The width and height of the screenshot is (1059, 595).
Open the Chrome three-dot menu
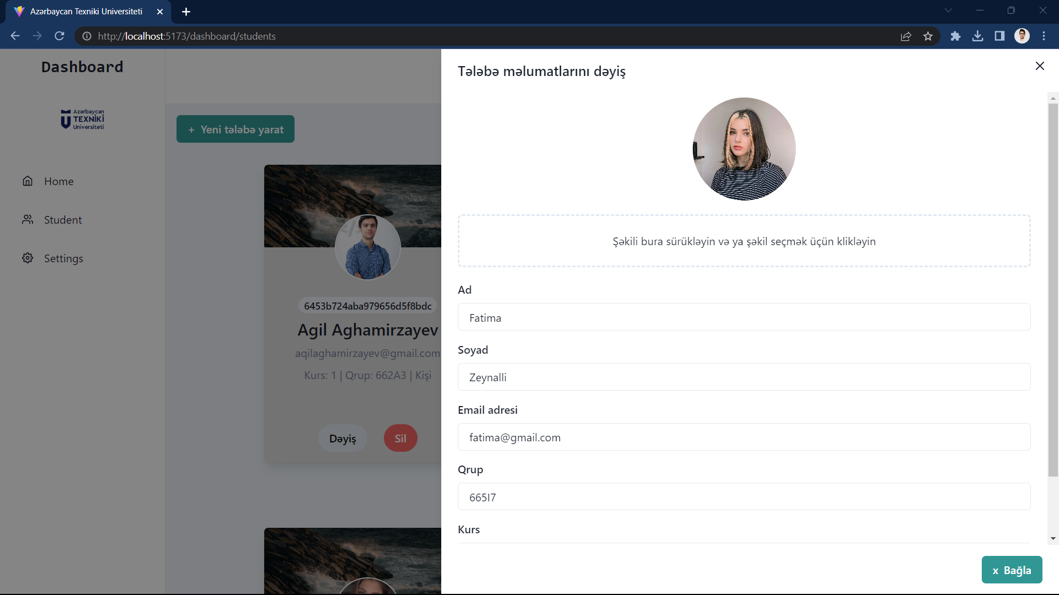(1044, 36)
